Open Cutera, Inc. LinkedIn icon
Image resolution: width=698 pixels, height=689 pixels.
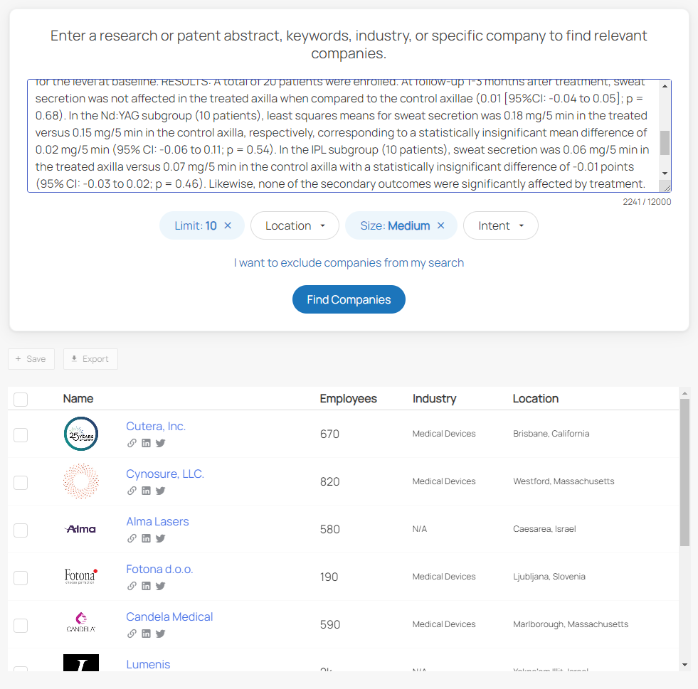coord(146,443)
